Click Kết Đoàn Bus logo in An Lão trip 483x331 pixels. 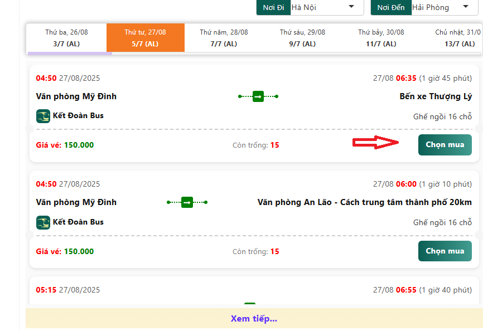tap(43, 222)
